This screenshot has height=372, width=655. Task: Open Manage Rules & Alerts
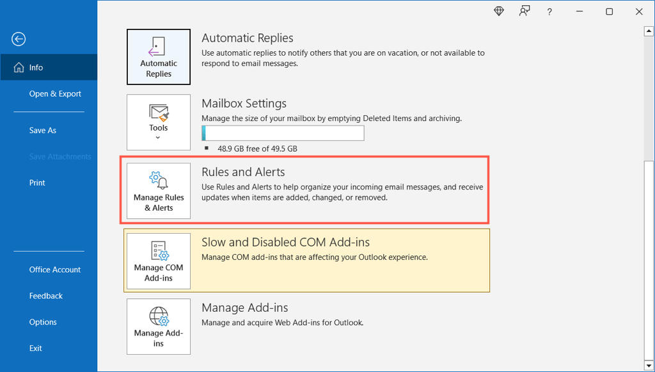click(x=158, y=190)
